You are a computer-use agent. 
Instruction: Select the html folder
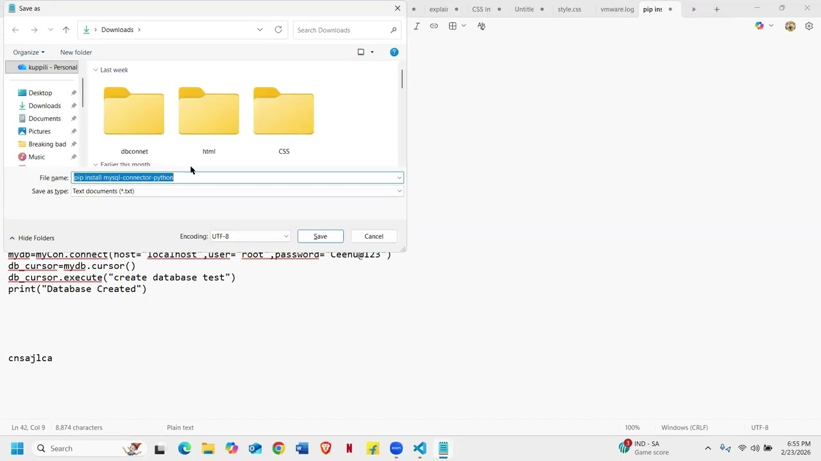tap(209, 120)
